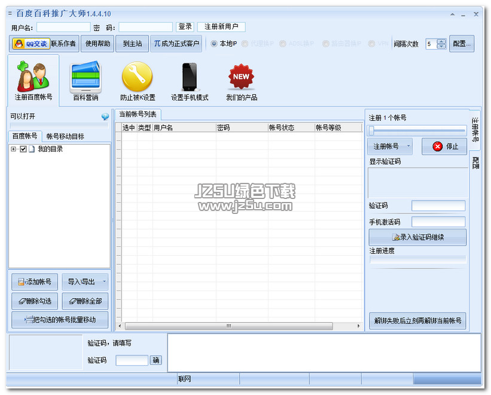Open the 注册帐号 dropdown arrow
This screenshot has width=491, height=395.
(408, 146)
